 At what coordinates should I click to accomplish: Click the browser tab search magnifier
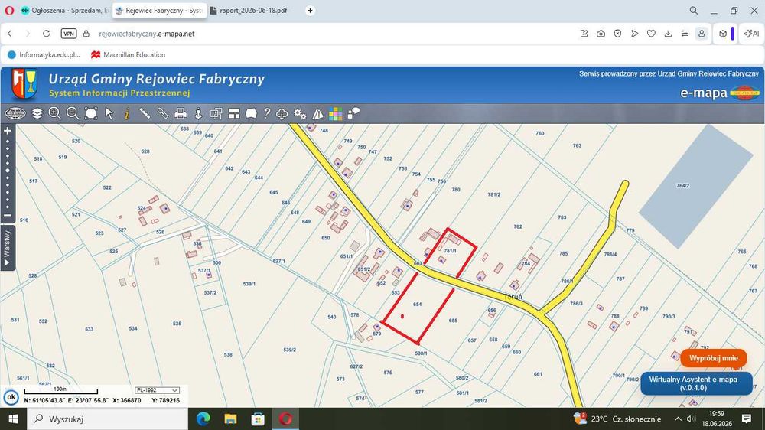[693, 10]
